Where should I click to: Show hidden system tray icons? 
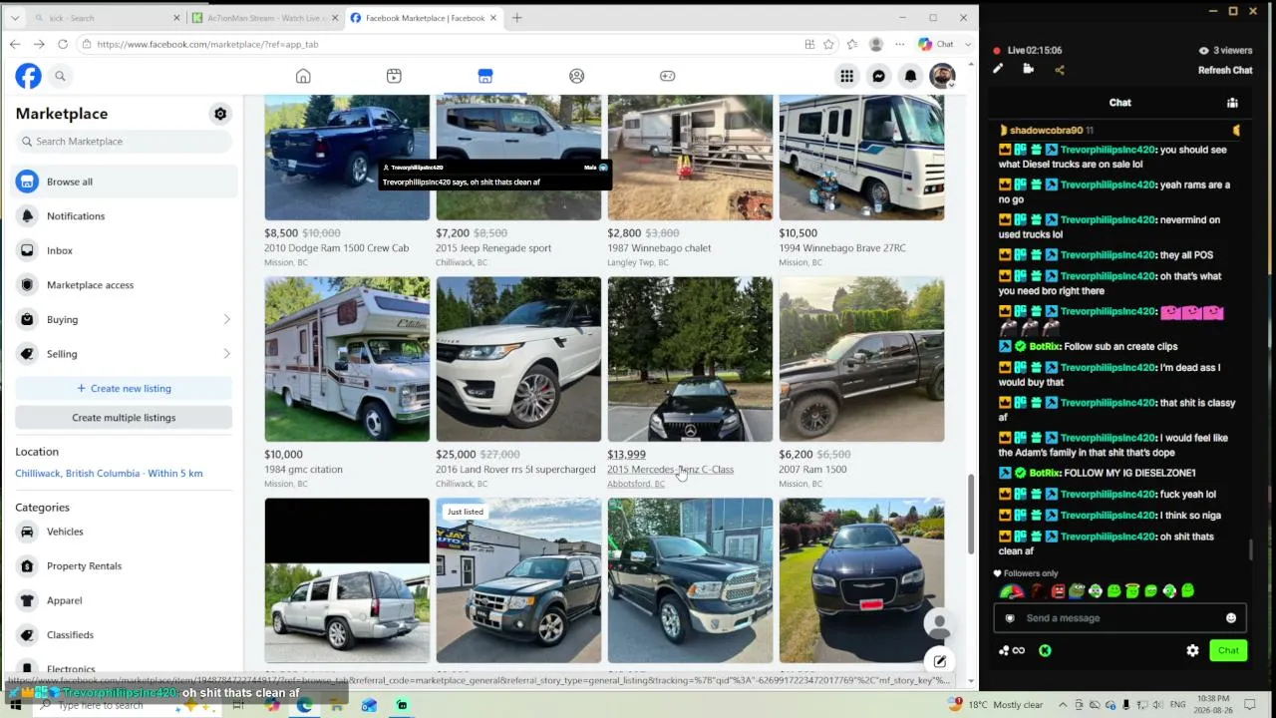click(1063, 705)
